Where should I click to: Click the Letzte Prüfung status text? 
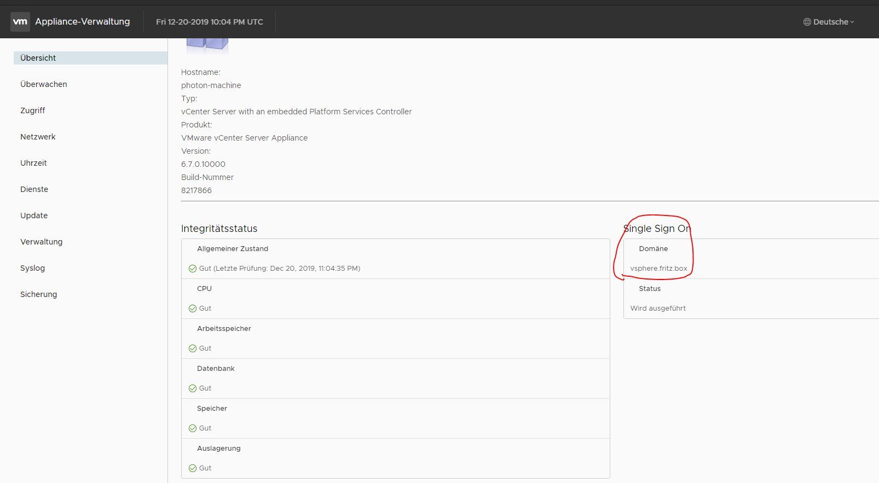280,269
